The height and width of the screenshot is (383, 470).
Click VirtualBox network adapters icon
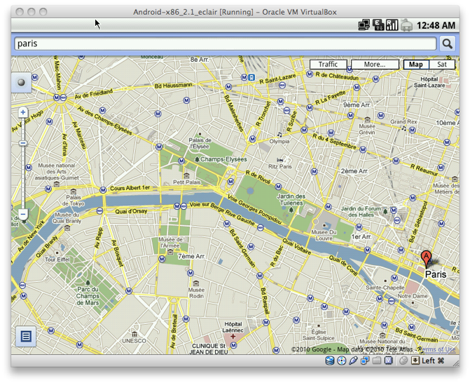coord(365,360)
